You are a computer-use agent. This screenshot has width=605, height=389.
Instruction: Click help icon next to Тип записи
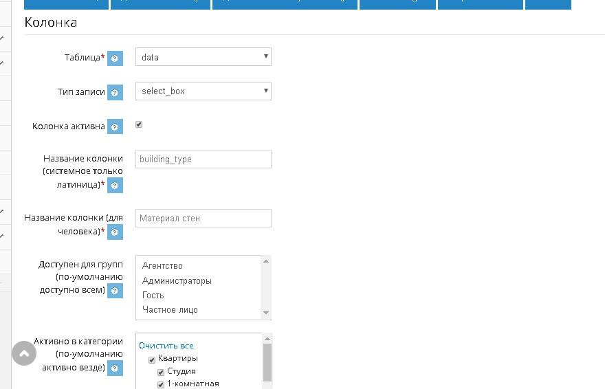point(115,93)
